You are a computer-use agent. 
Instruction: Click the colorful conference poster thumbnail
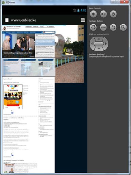(x=13, y=97)
